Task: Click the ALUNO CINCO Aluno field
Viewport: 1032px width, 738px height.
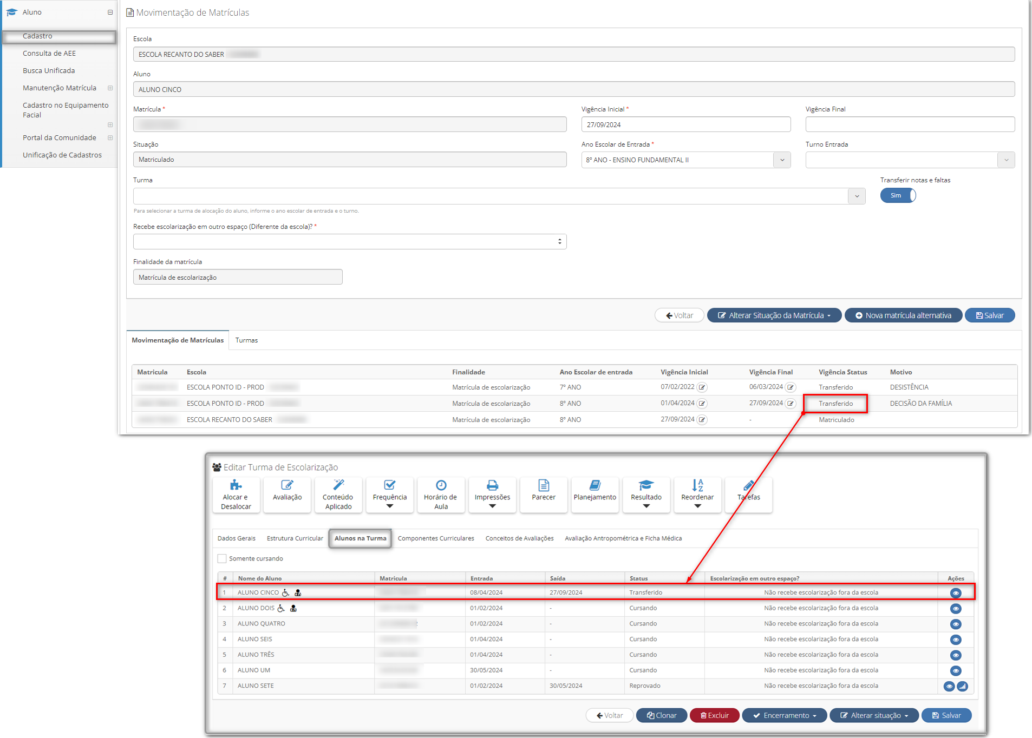Action: tap(574, 89)
